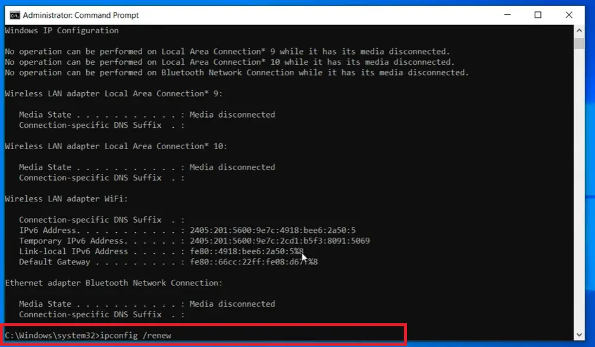This screenshot has height=347, width=595.
Task: Click Media State line under Local Area Connection* 9
Action: point(147,115)
